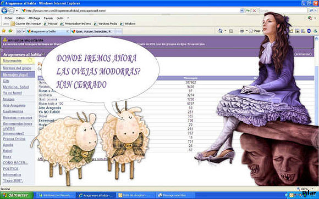Click the Home icon in command bar
The image size is (319, 199).
click(221, 31)
